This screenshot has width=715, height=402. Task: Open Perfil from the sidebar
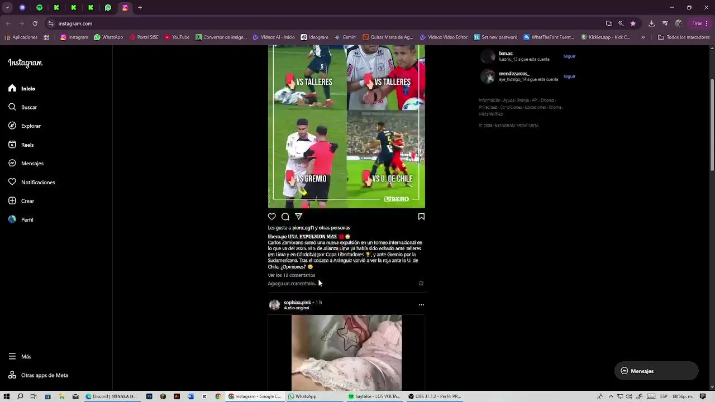[21, 219]
